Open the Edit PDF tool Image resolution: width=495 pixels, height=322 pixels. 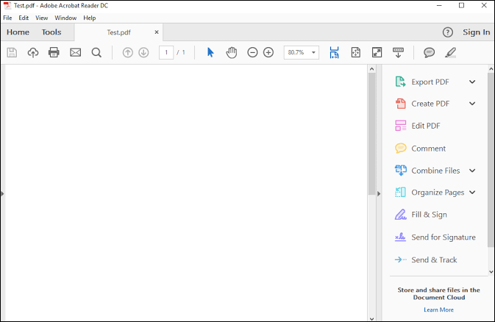pos(417,126)
